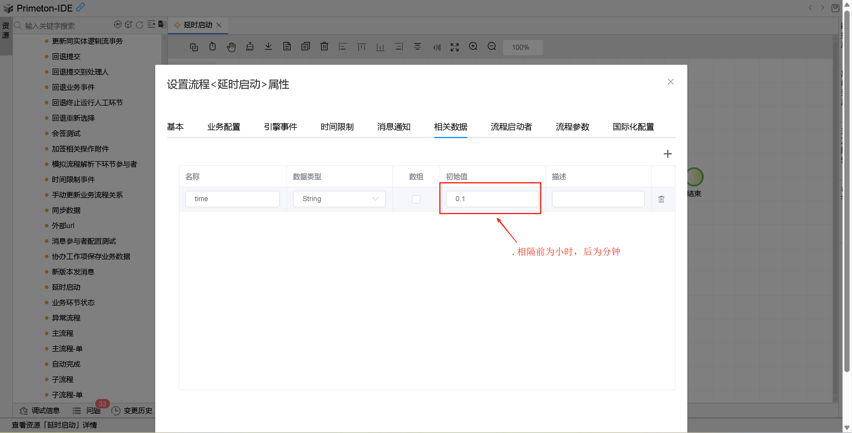852x433 pixels.
Task: Click the toolbar trash delete icon
Action: point(324,47)
